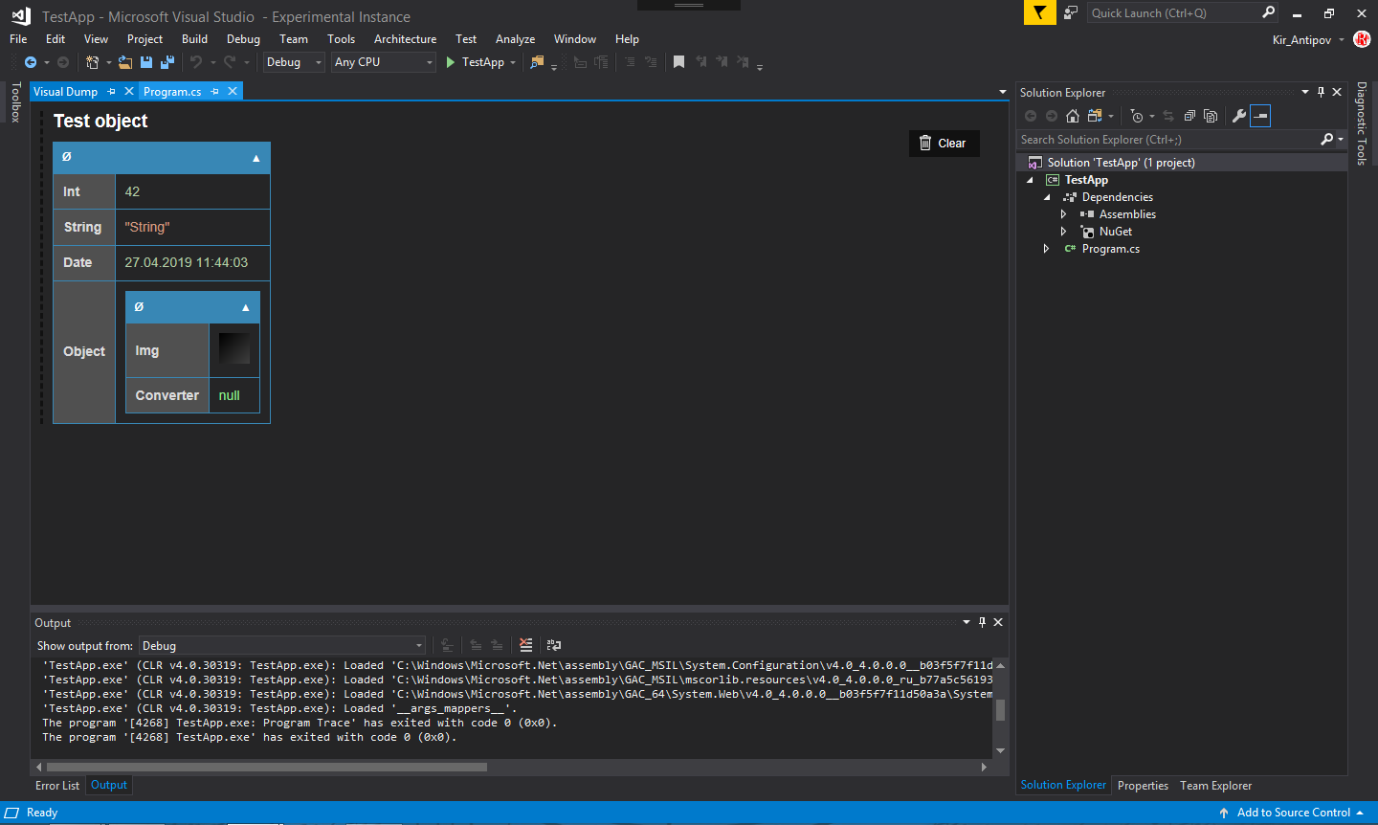This screenshot has width=1378, height=825.
Task: Click the Output panel vertical scrollbar thumb
Action: 1000,710
